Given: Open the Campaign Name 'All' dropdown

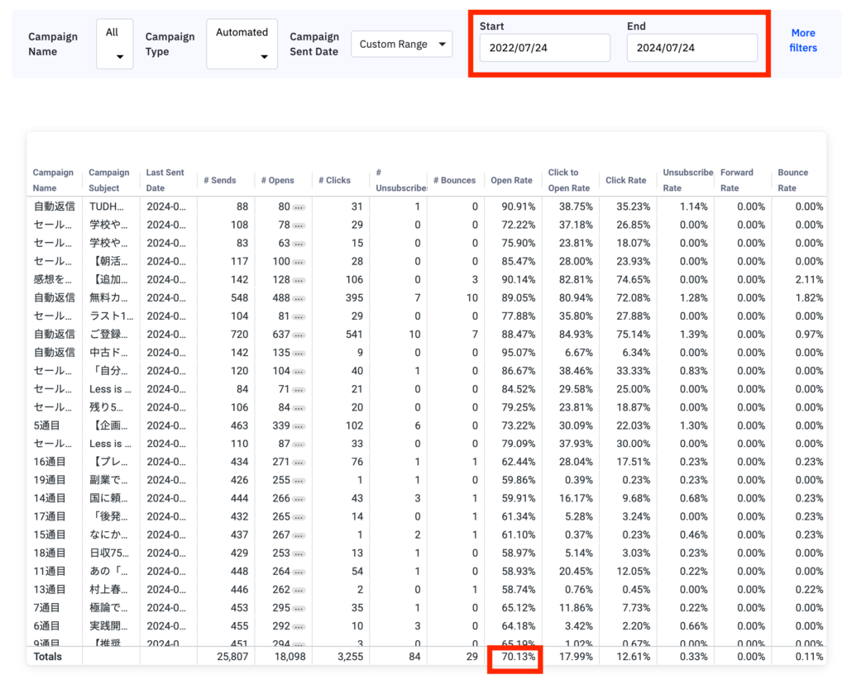Looking at the screenshot, I should coord(114,45).
